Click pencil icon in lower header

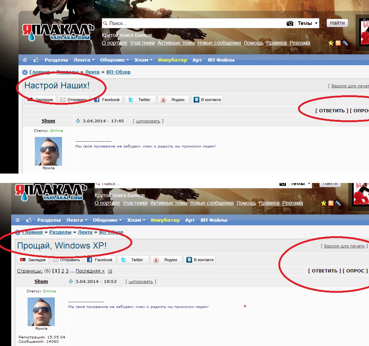pos(338,203)
